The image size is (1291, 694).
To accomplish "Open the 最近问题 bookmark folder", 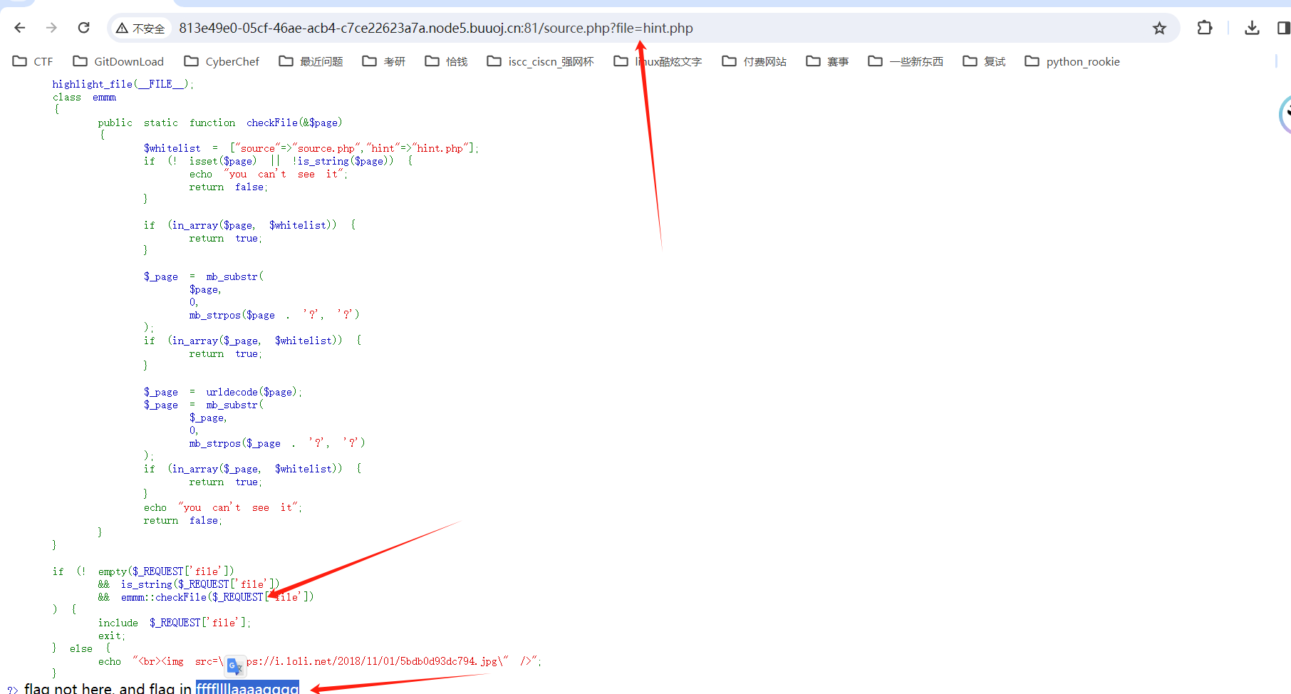I will pos(311,61).
